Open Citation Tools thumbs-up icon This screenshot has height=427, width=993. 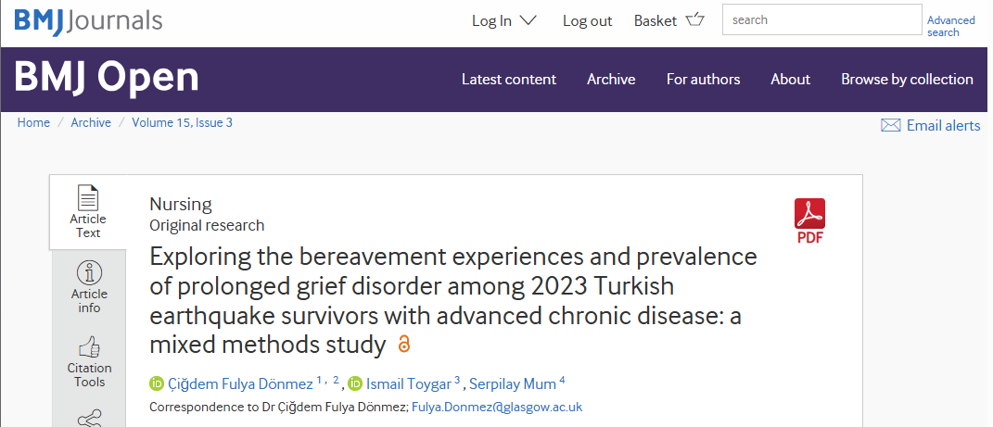point(89,347)
